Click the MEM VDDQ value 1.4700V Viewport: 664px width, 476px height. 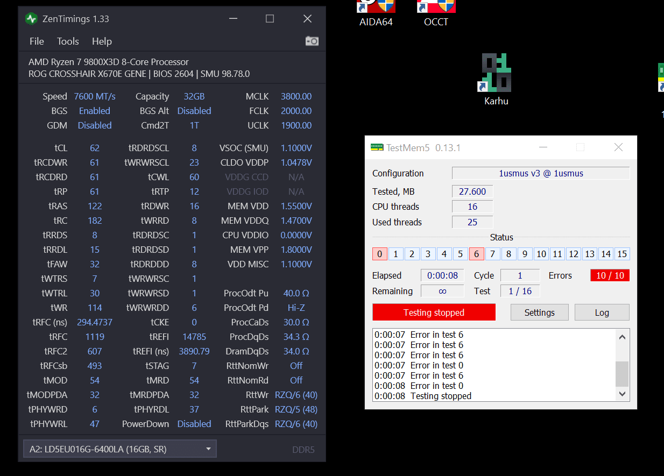pos(296,221)
